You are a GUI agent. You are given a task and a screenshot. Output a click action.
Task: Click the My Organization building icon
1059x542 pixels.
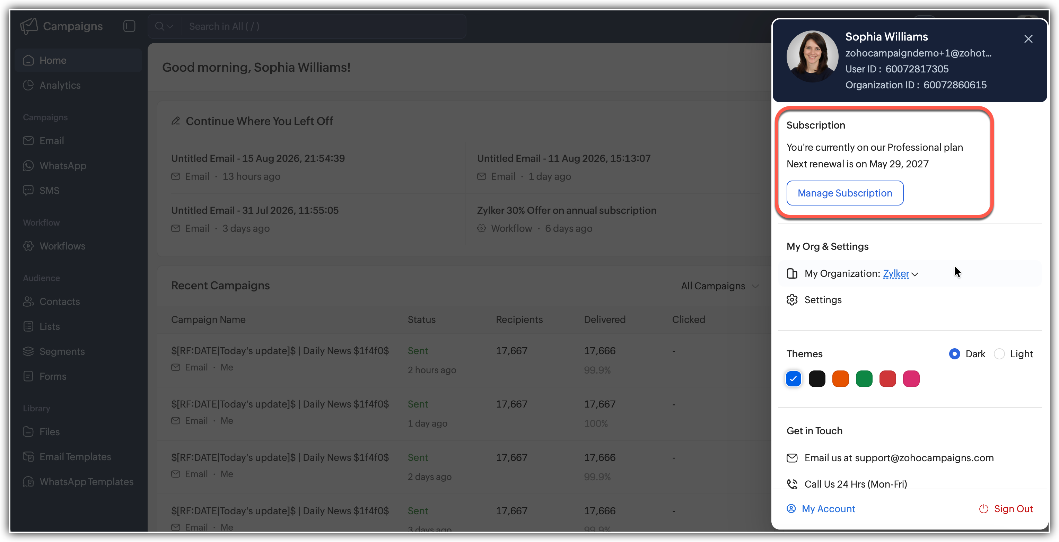[792, 274]
